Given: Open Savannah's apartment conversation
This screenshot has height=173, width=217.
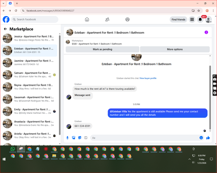Looking at the screenshot, I should (x=30, y=99).
